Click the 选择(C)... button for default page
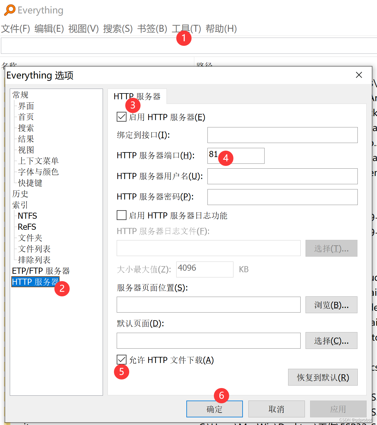 click(x=331, y=341)
